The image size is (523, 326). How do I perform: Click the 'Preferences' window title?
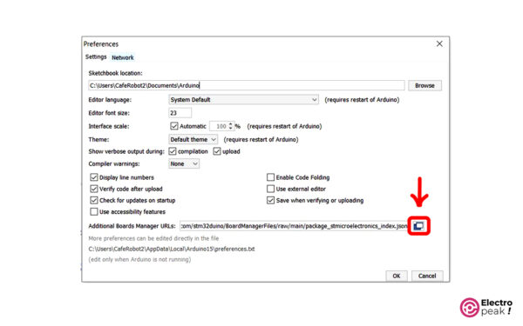(101, 44)
